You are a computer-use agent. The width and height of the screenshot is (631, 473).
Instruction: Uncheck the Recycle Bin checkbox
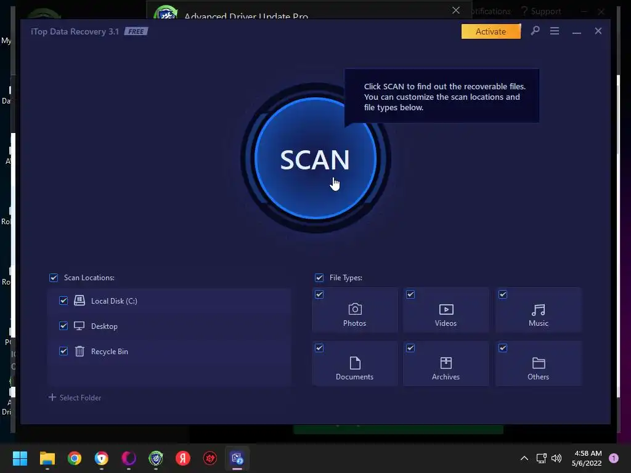click(x=63, y=351)
